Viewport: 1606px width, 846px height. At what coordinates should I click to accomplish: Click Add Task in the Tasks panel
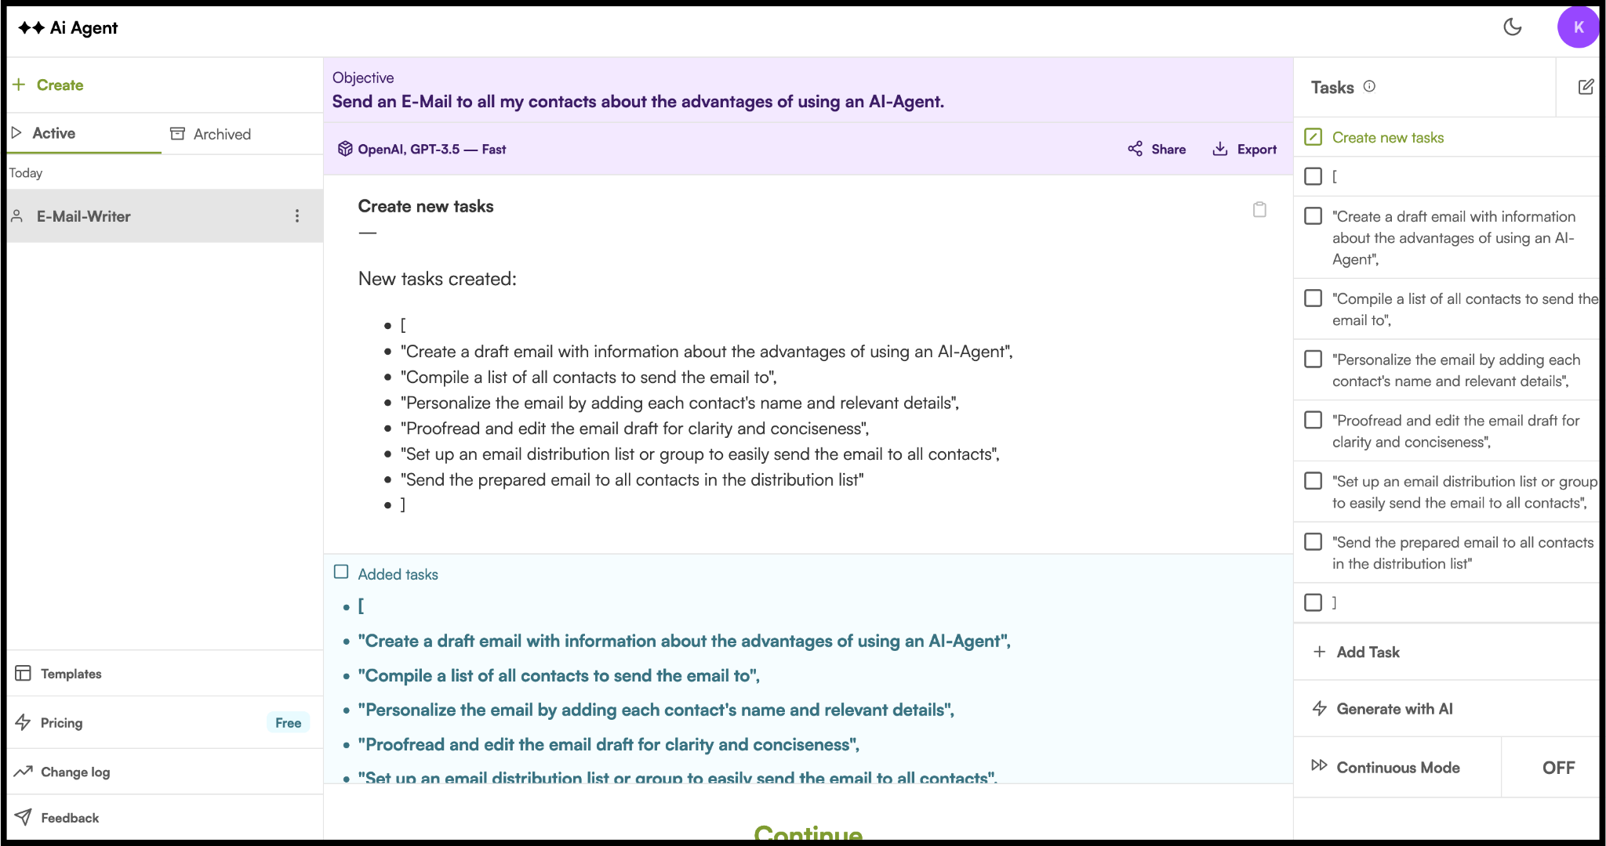1367,652
